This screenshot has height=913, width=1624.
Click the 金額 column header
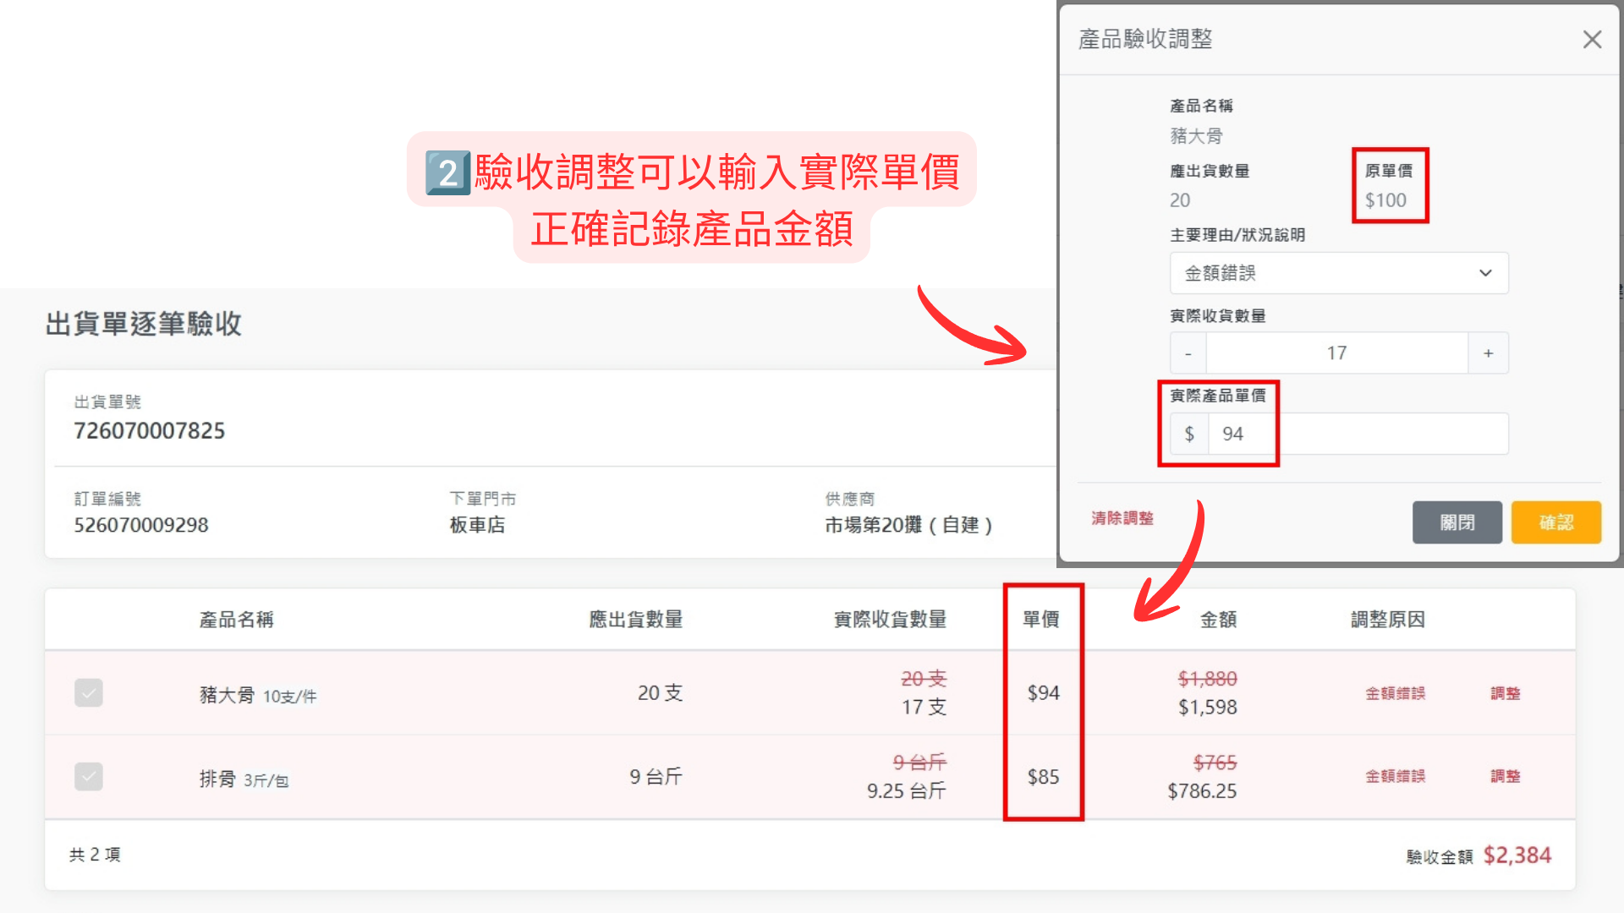(1218, 620)
